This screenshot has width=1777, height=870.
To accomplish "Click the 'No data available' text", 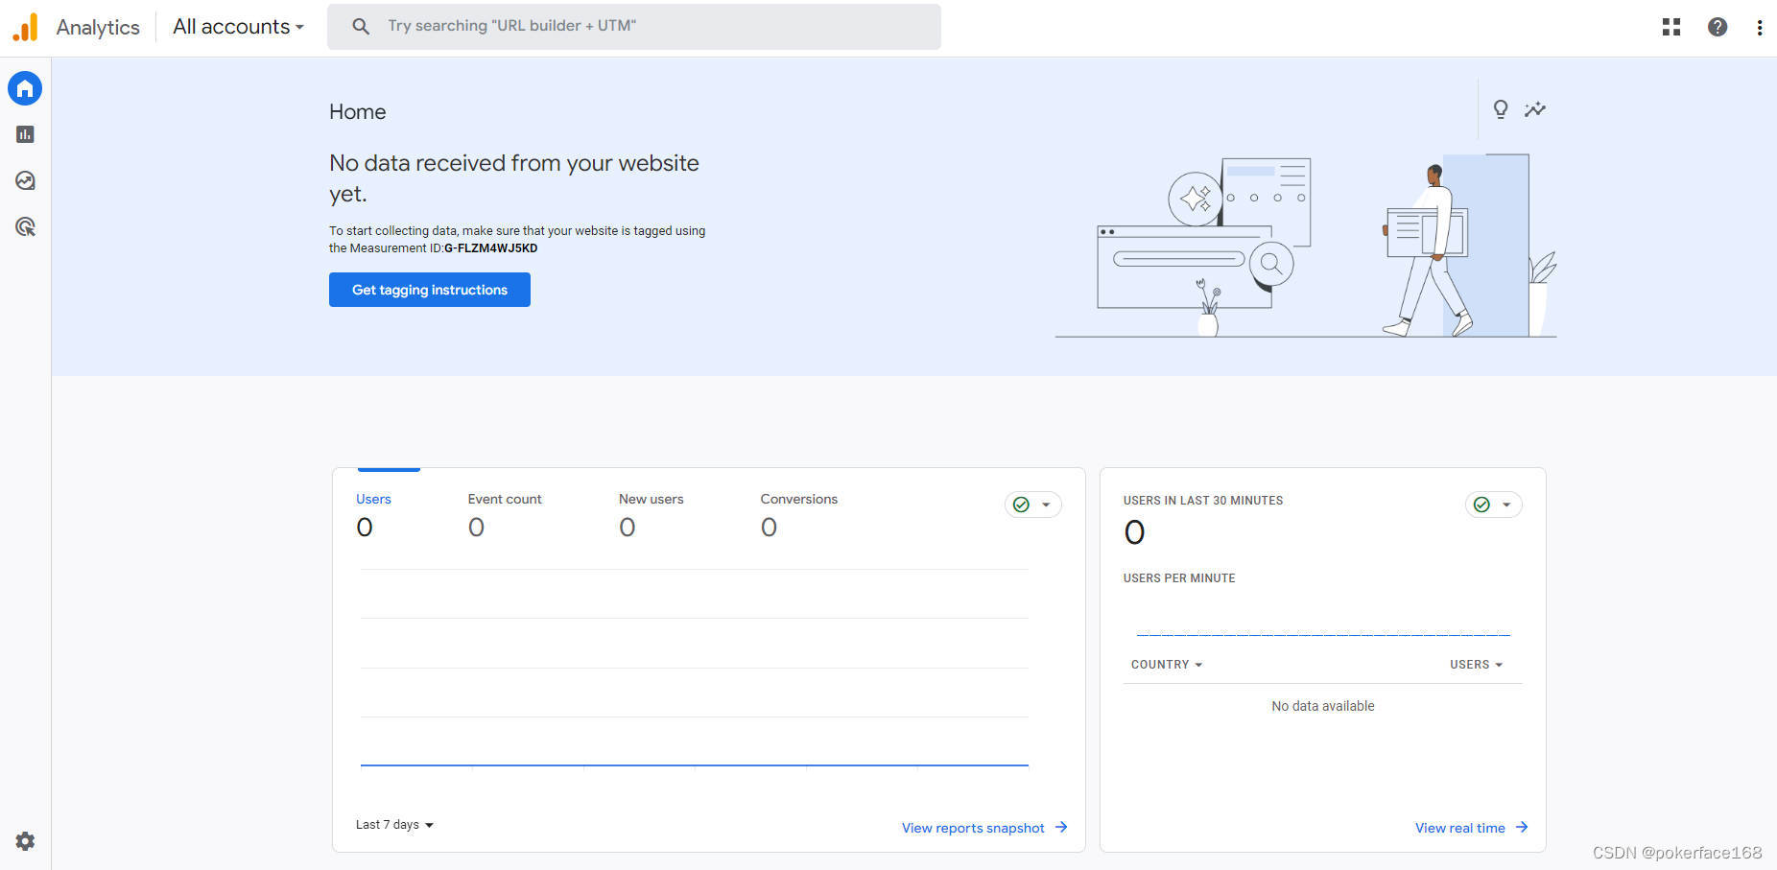I will pyautogui.click(x=1323, y=706).
